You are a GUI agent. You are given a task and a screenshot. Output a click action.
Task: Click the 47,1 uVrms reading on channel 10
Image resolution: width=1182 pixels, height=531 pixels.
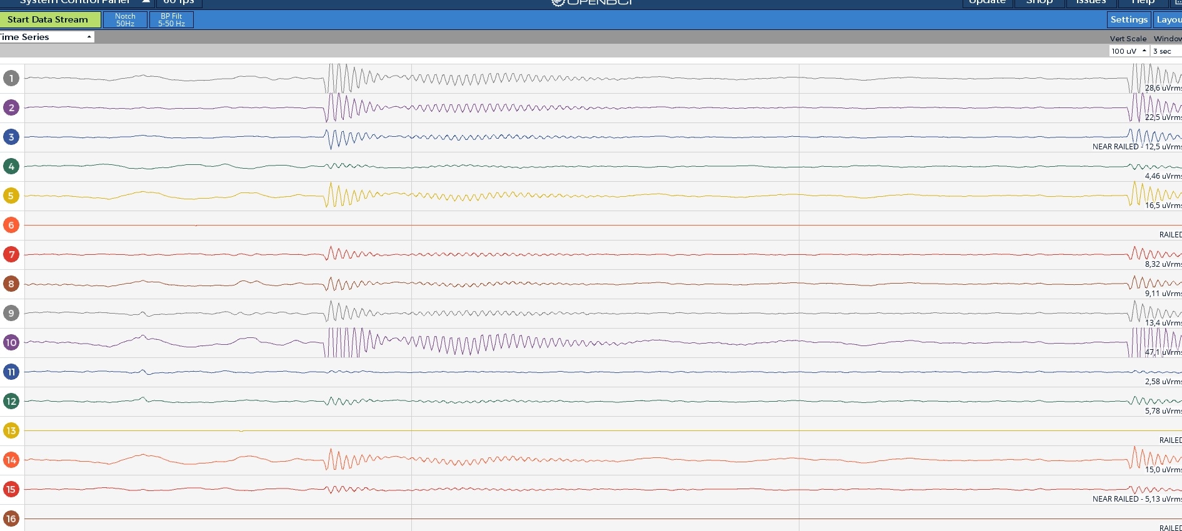point(1163,352)
